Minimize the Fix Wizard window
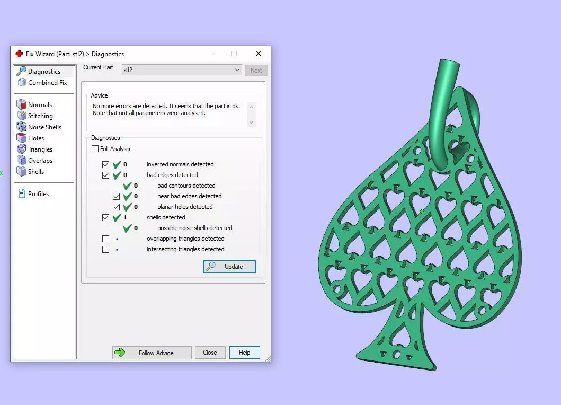The width and height of the screenshot is (561, 405). pyautogui.click(x=210, y=54)
